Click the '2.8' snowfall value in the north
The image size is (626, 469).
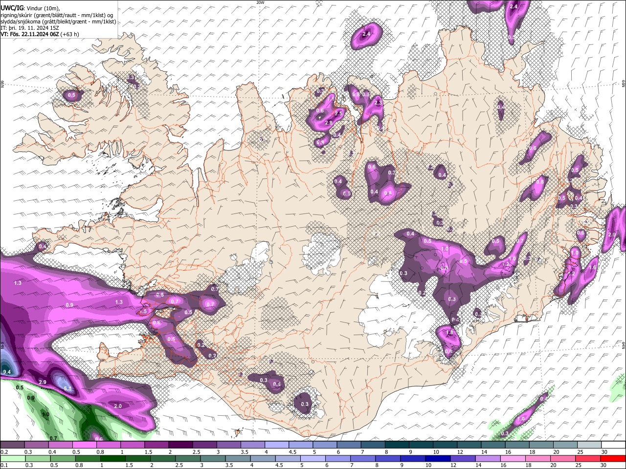tap(329, 122)
